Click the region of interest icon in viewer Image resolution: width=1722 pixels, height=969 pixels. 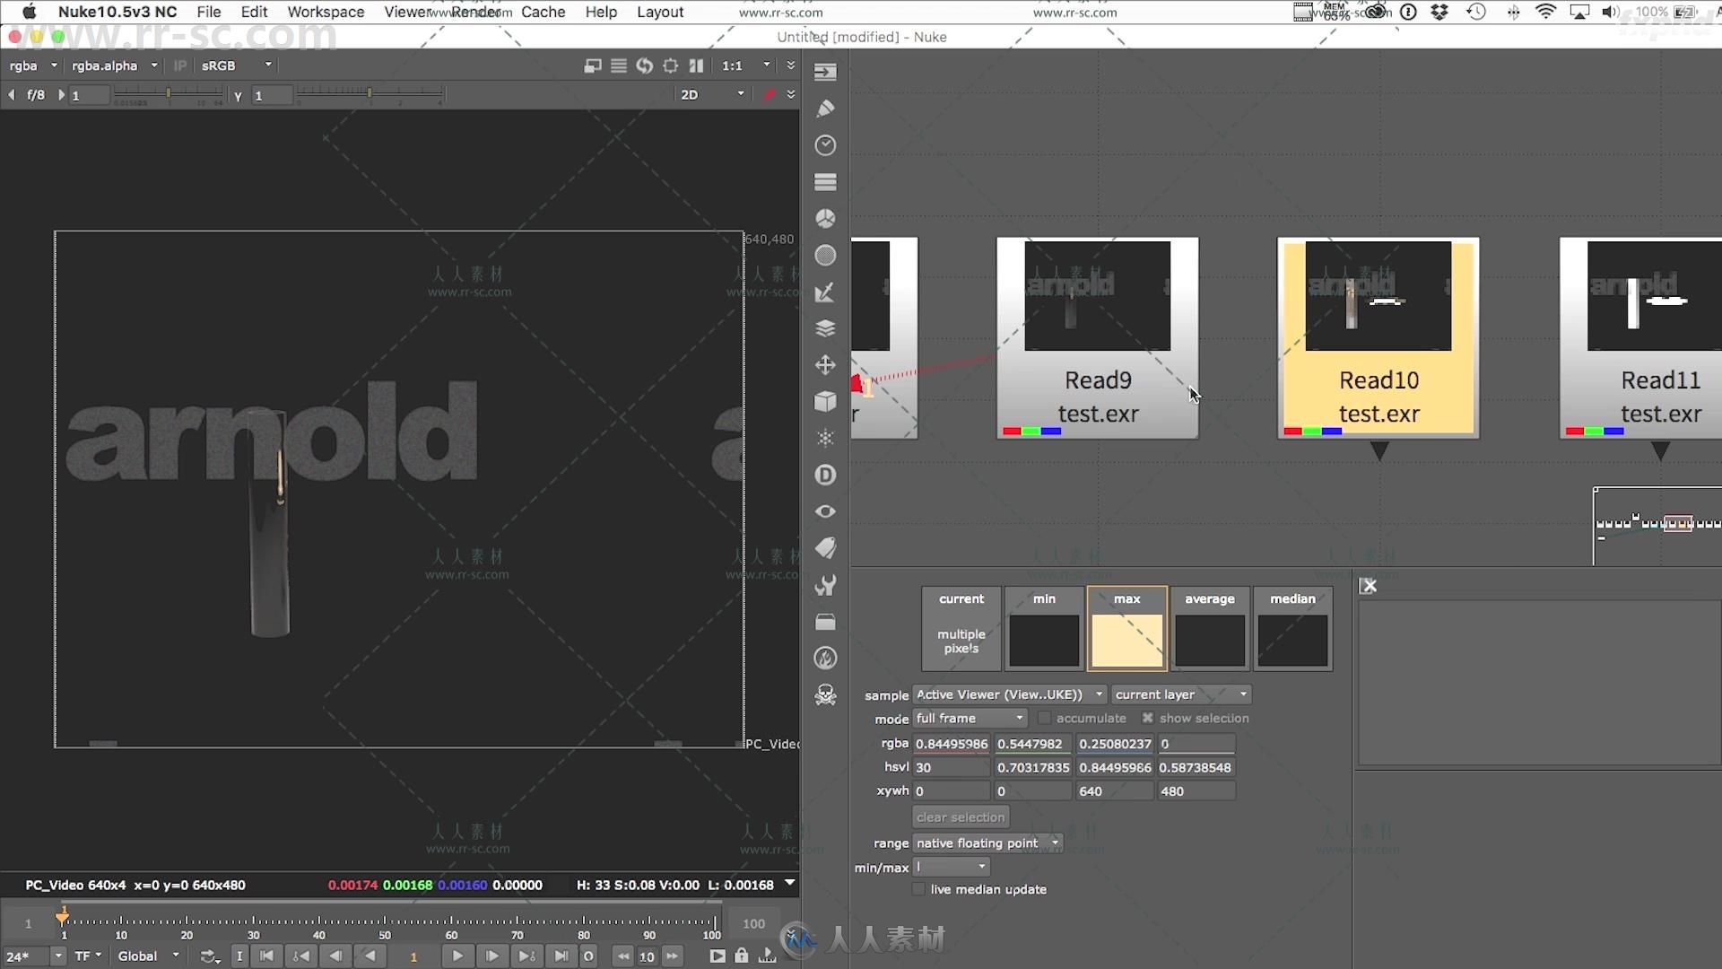(x=670, y=65)
